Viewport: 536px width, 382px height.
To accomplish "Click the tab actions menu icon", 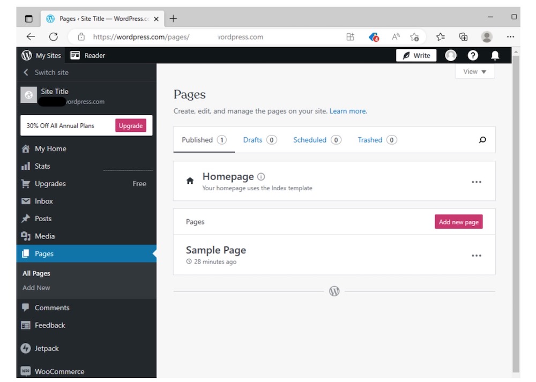I will (x=29, y=18).
